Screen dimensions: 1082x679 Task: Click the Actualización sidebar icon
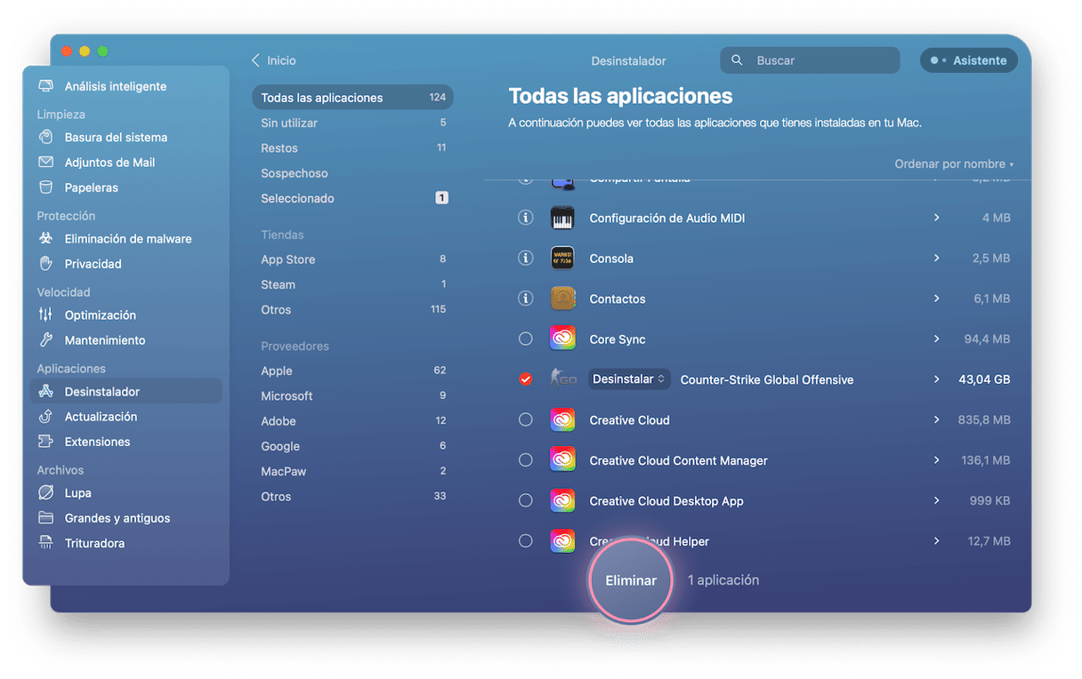tap(46, 416)
